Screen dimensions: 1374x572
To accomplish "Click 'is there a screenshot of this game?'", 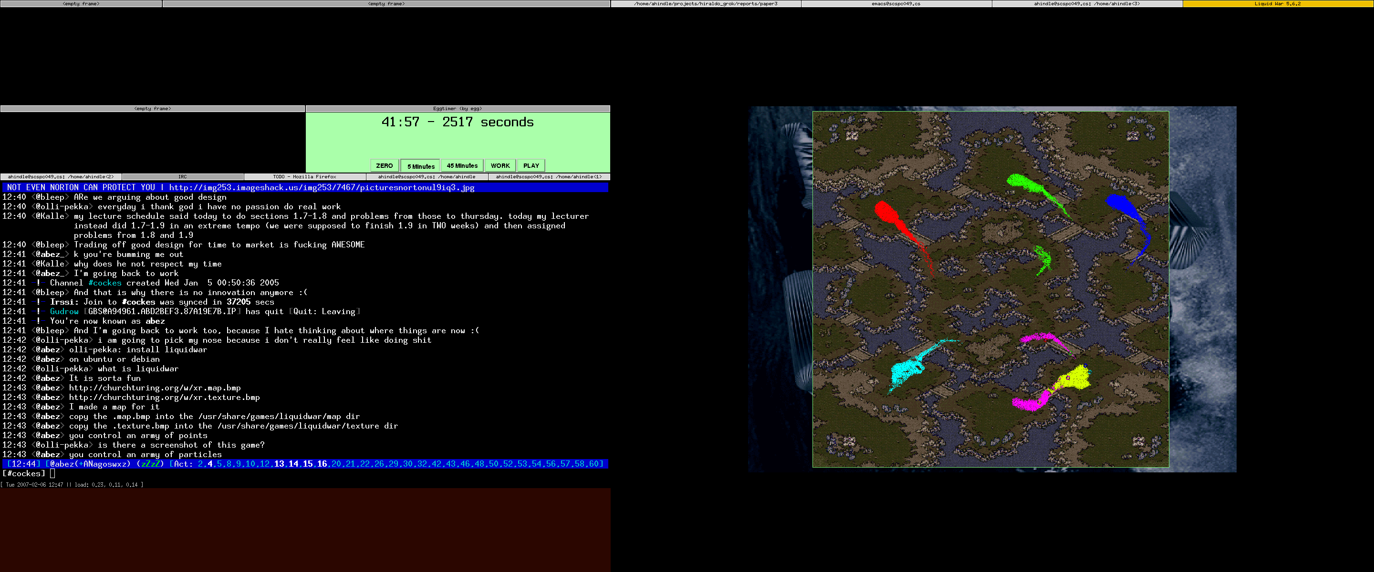I will 181,445.
